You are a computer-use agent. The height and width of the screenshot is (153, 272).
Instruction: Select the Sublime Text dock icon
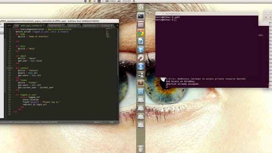click(x=141, y=83)
